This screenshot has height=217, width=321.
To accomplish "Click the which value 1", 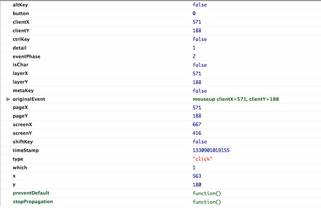I will click(194, 167).
